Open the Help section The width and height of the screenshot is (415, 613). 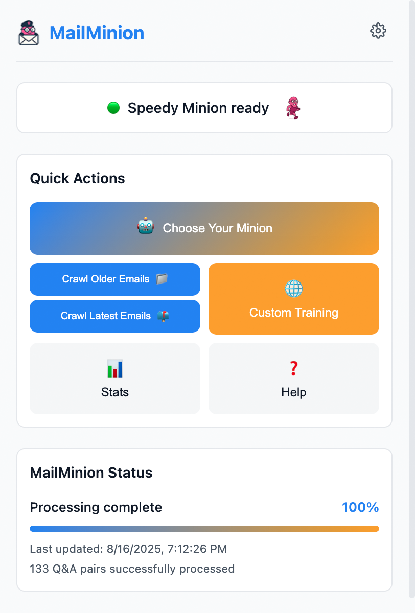click(293, 379)
